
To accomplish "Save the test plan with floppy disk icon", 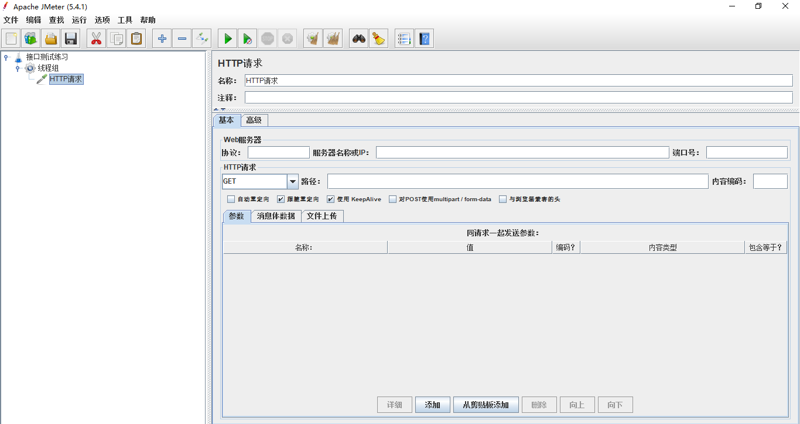I will point(71,39).
